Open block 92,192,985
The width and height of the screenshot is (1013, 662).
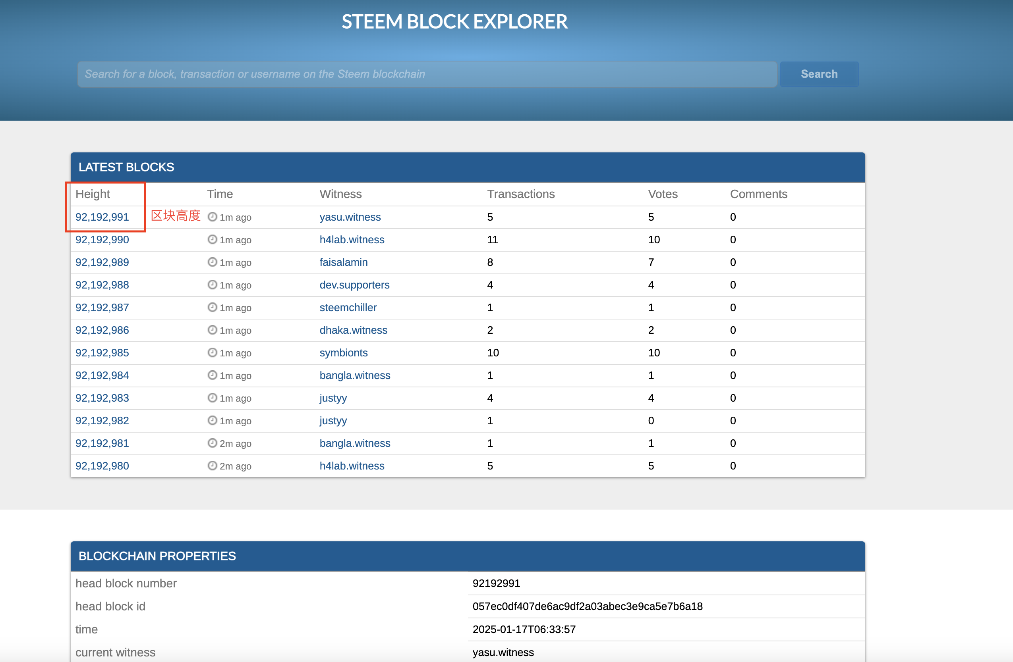tap(102, 352)
